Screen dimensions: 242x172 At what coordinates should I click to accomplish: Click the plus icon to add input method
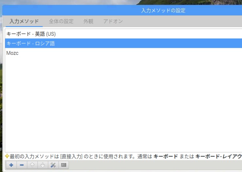coord(11,165)
